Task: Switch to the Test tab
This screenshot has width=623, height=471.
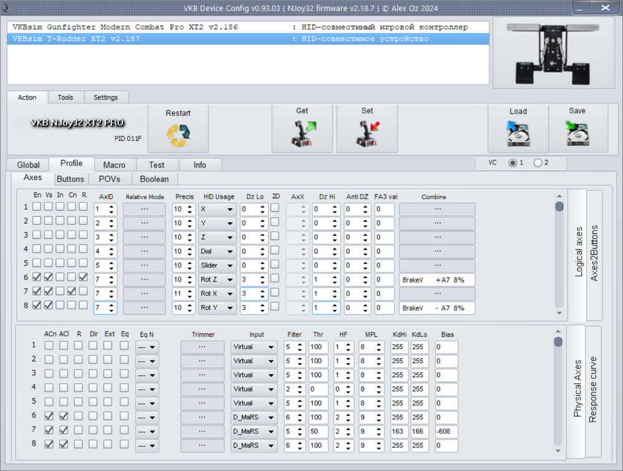Action: [157, 165]
